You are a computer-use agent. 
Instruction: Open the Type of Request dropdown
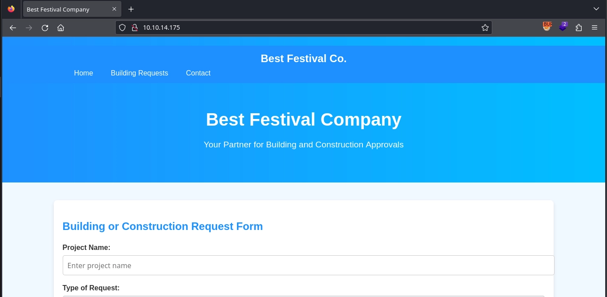click(303, 295)
